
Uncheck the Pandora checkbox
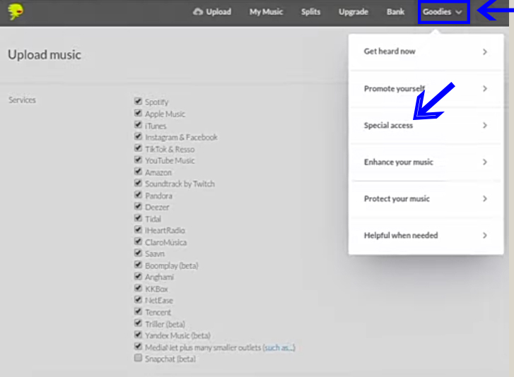pyautogui.click(x=138, y=195)
